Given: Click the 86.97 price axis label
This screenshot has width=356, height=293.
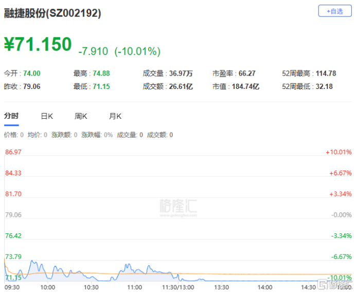Looking at the screenshot, I should click(x=13, y=152).
